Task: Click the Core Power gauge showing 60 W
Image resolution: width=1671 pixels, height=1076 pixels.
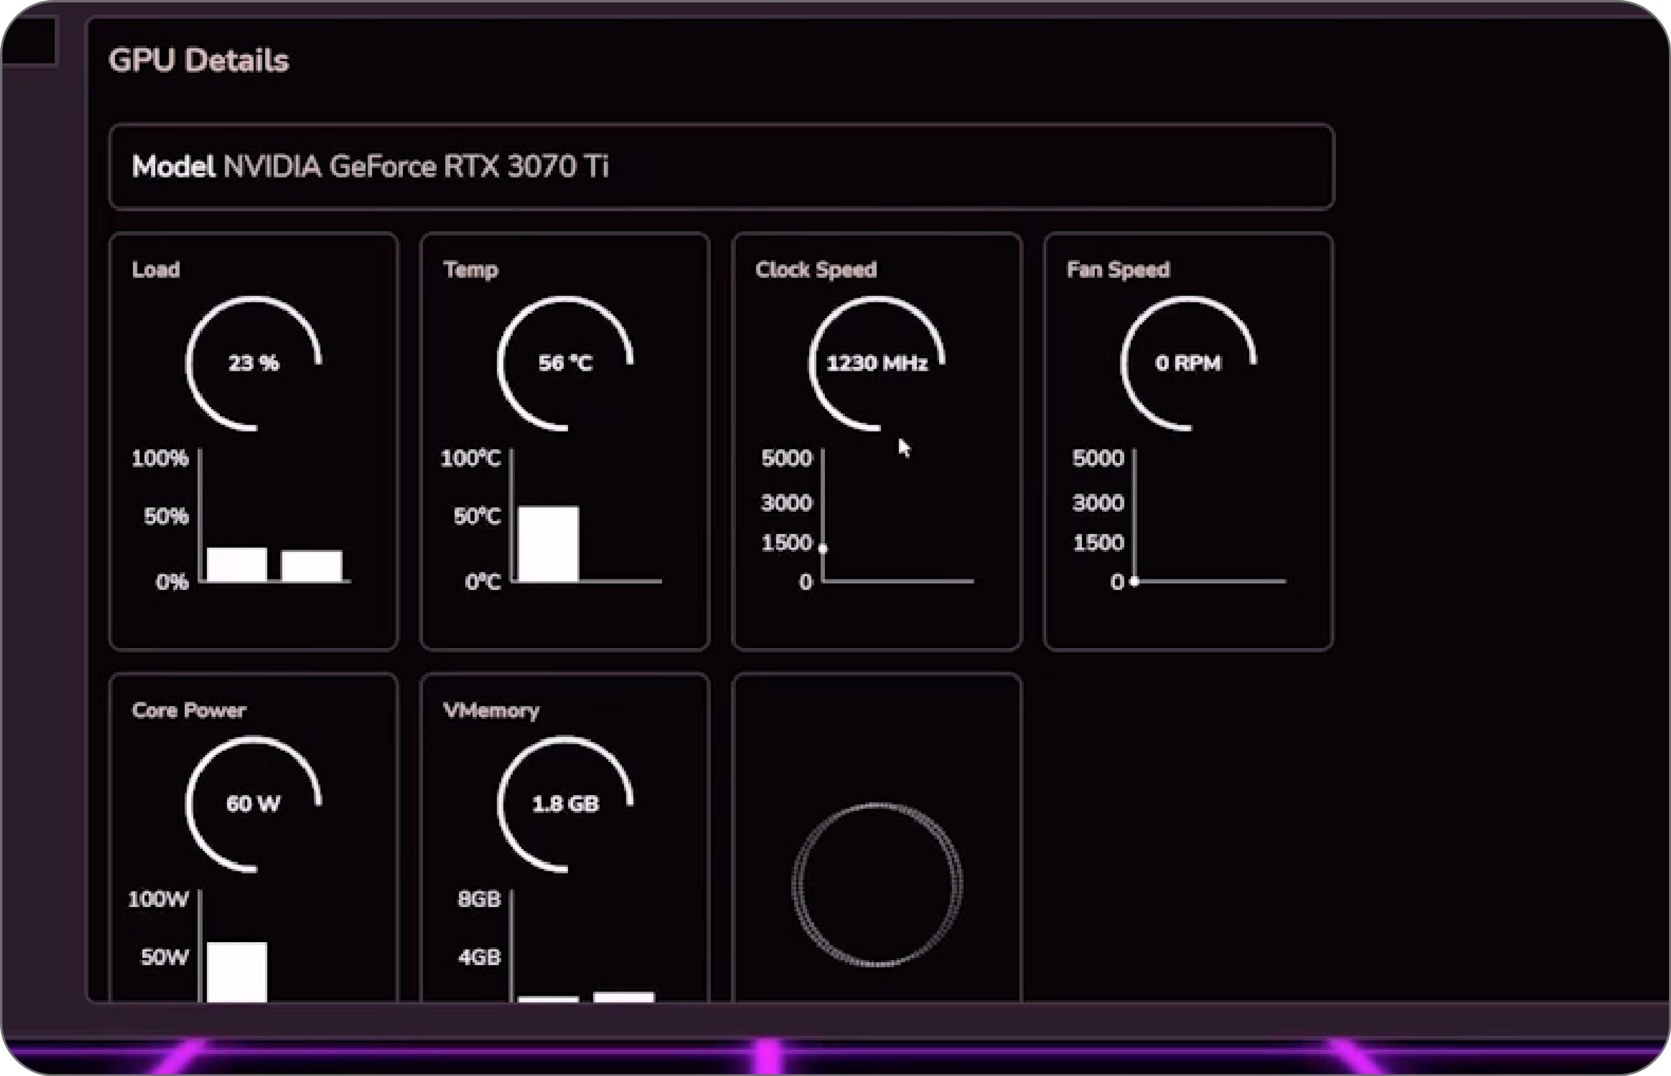Action: pyautogui.click(x=253, y=803)
